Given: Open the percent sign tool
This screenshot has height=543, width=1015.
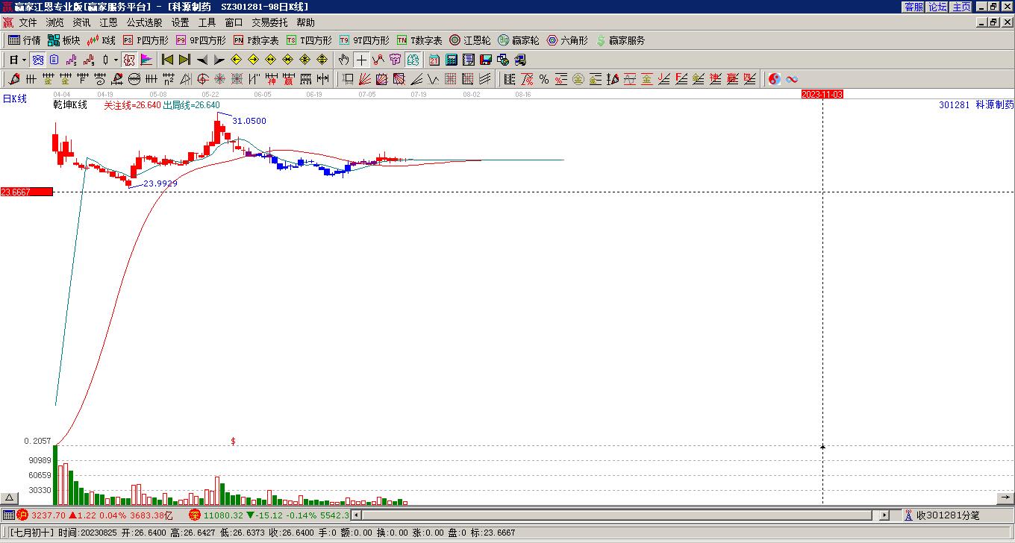Looking at the screenshot, I should (x=543, y=79).
